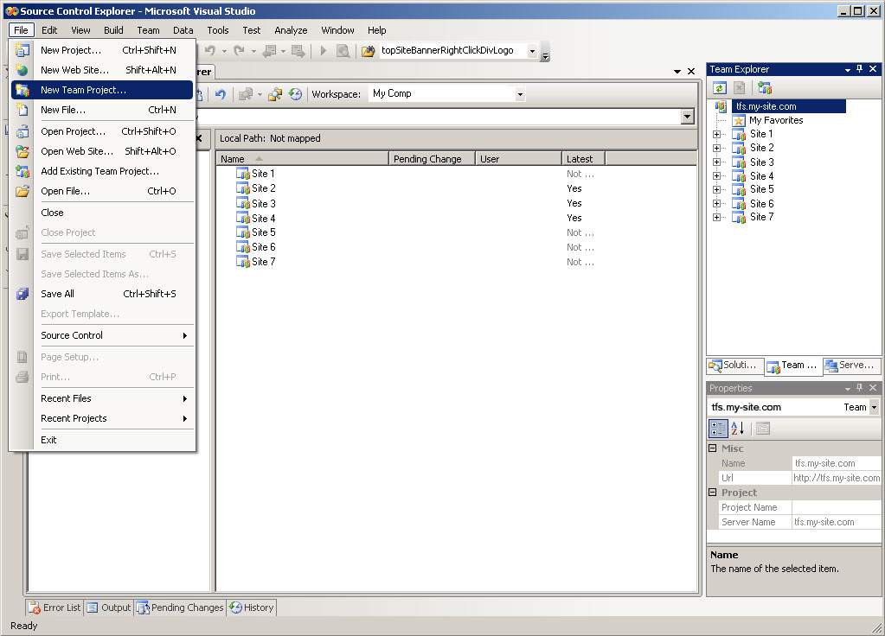Expand the Site 2 node in Team Explorer
885x636 pixels.
click(716, 148)
